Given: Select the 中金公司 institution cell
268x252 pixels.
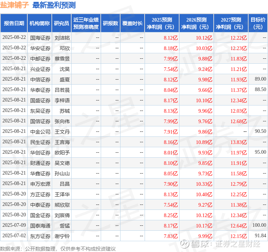Looking at the screenshot, I should (x=40, y=132).
